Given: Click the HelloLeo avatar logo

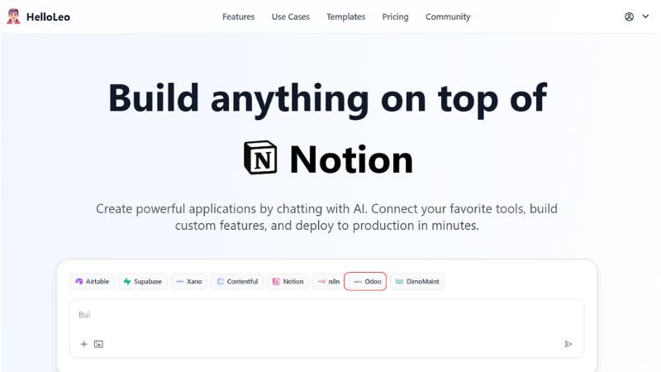Looking at the screenshot, I should pyautogui.click(x=13, y=17).
